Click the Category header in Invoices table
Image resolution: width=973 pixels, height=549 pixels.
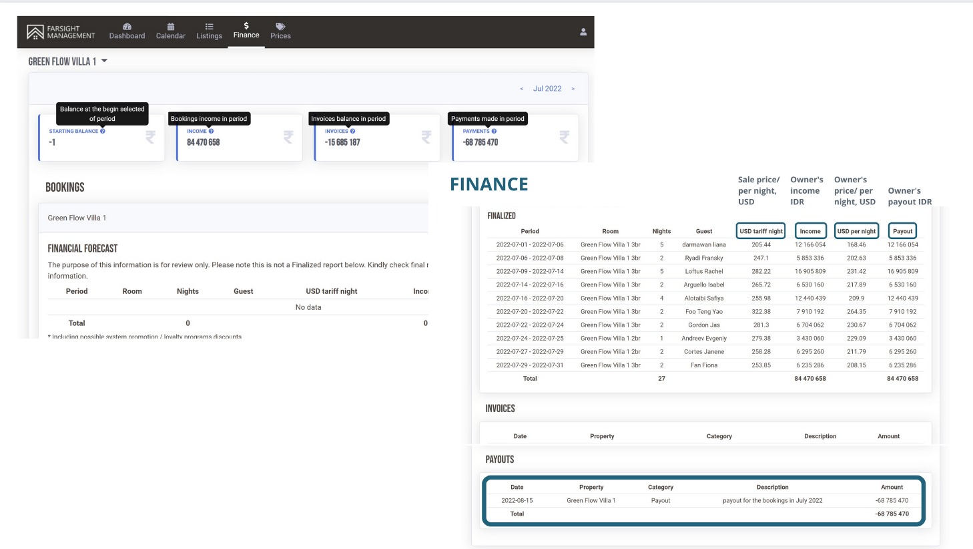(719, 436)
